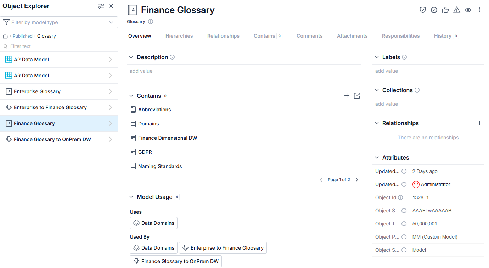Viewport: 489px width, 268px height.
Task: Click the endorse thumbs-up icon
Action: click(x=445, y=10)
